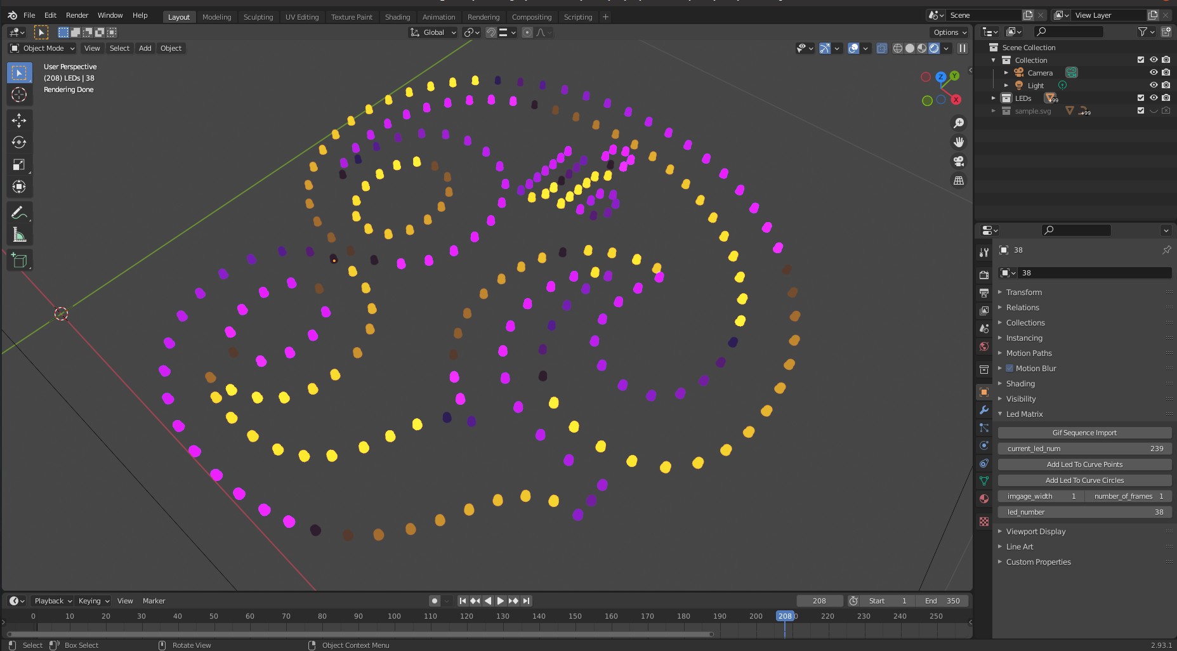Expand the LEDs collection in outliner
Viewport: 1177px width, 651px height.
click(x=994, y=98)
